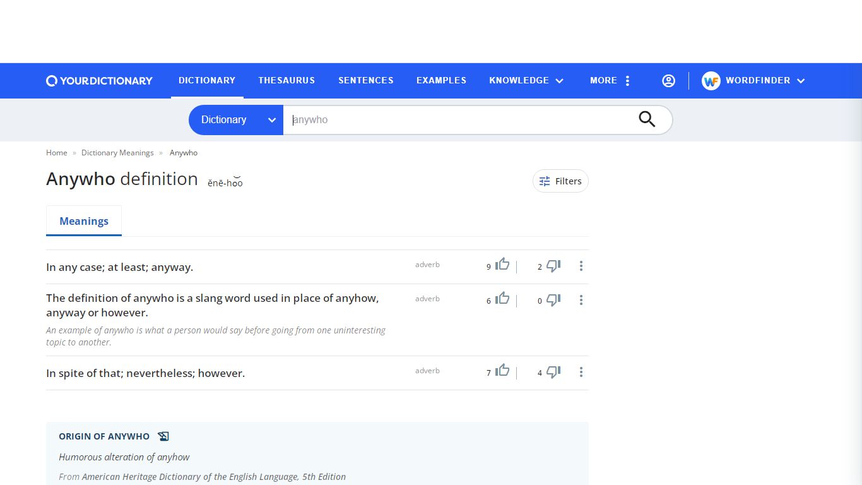Open the EXAMPLES section
Image resolution: width=862 pixels, height=485 pixels.
coord(441,80)
